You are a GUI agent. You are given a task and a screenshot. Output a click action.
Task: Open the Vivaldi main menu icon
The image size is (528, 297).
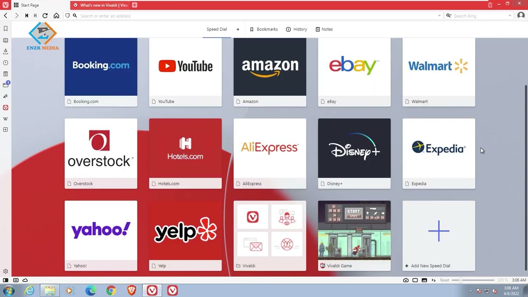5,5
